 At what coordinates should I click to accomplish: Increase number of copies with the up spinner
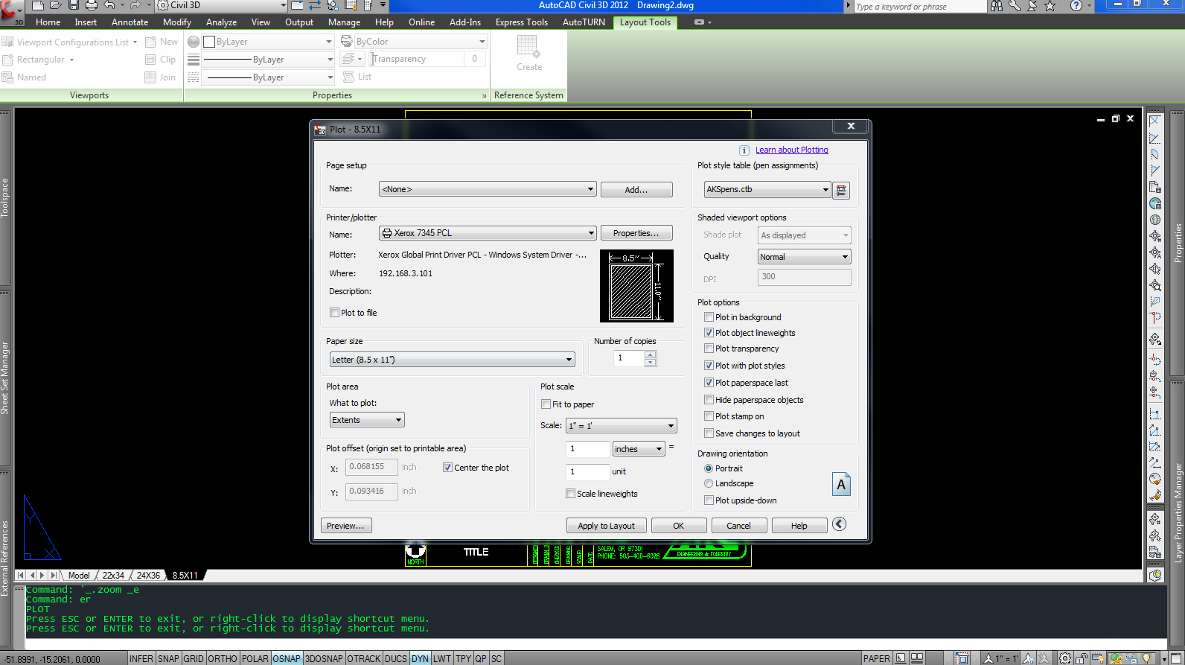tap(651, 355)
